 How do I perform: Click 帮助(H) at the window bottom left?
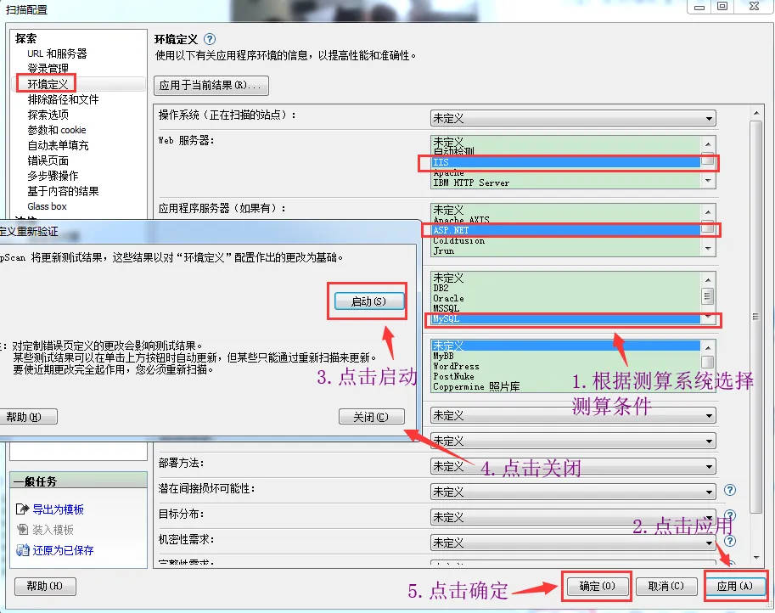point(45,586)
